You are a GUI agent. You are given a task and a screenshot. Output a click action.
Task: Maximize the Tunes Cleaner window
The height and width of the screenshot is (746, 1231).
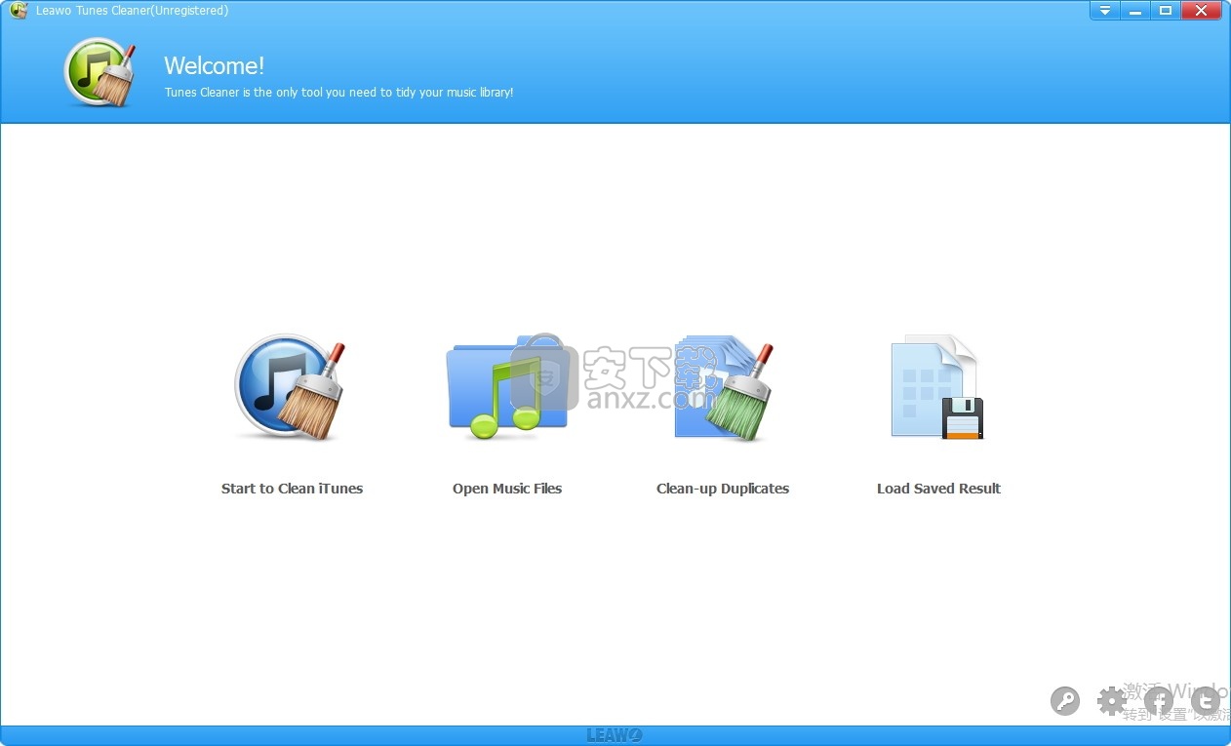coord(1165,11)
